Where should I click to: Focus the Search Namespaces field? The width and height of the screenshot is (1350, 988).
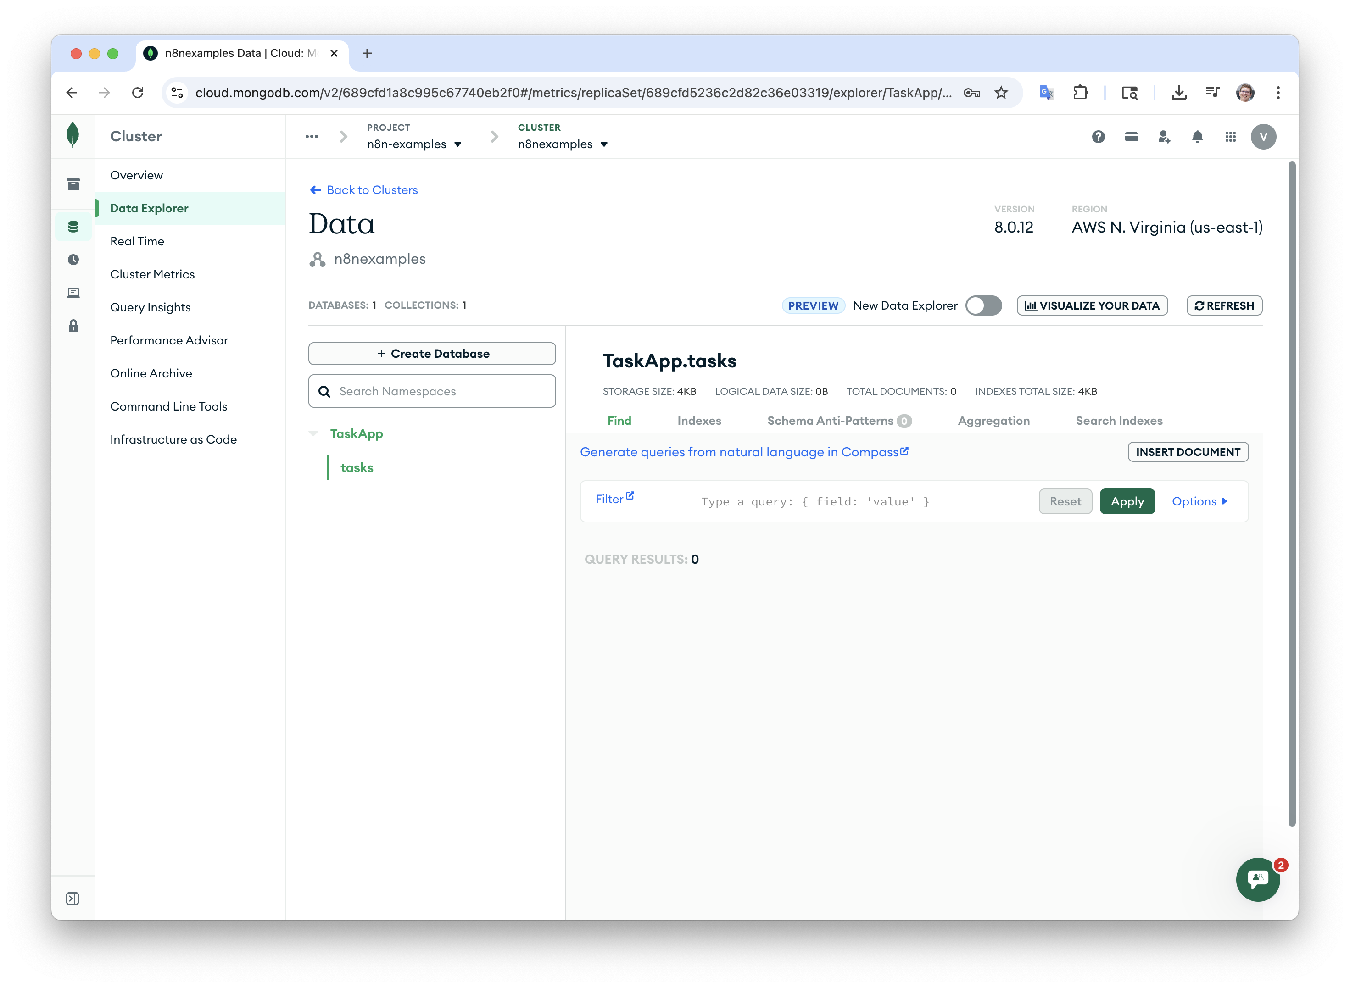pyautogui.click(x=432, y=391)
